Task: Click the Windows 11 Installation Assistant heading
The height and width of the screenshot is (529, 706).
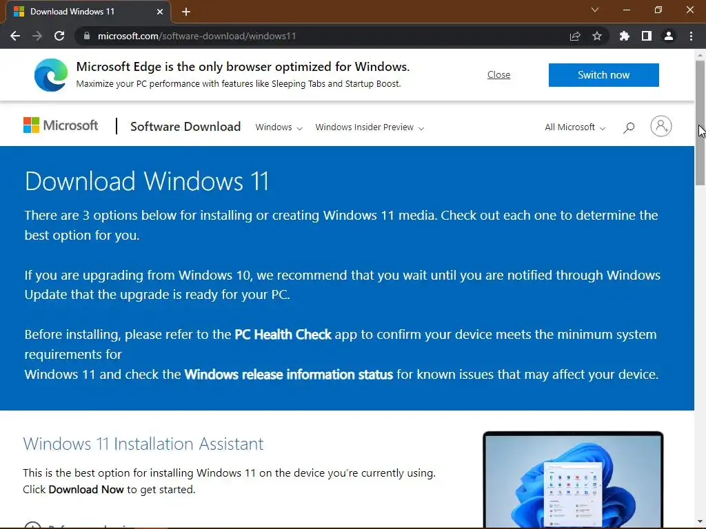Action: point(143,444)
